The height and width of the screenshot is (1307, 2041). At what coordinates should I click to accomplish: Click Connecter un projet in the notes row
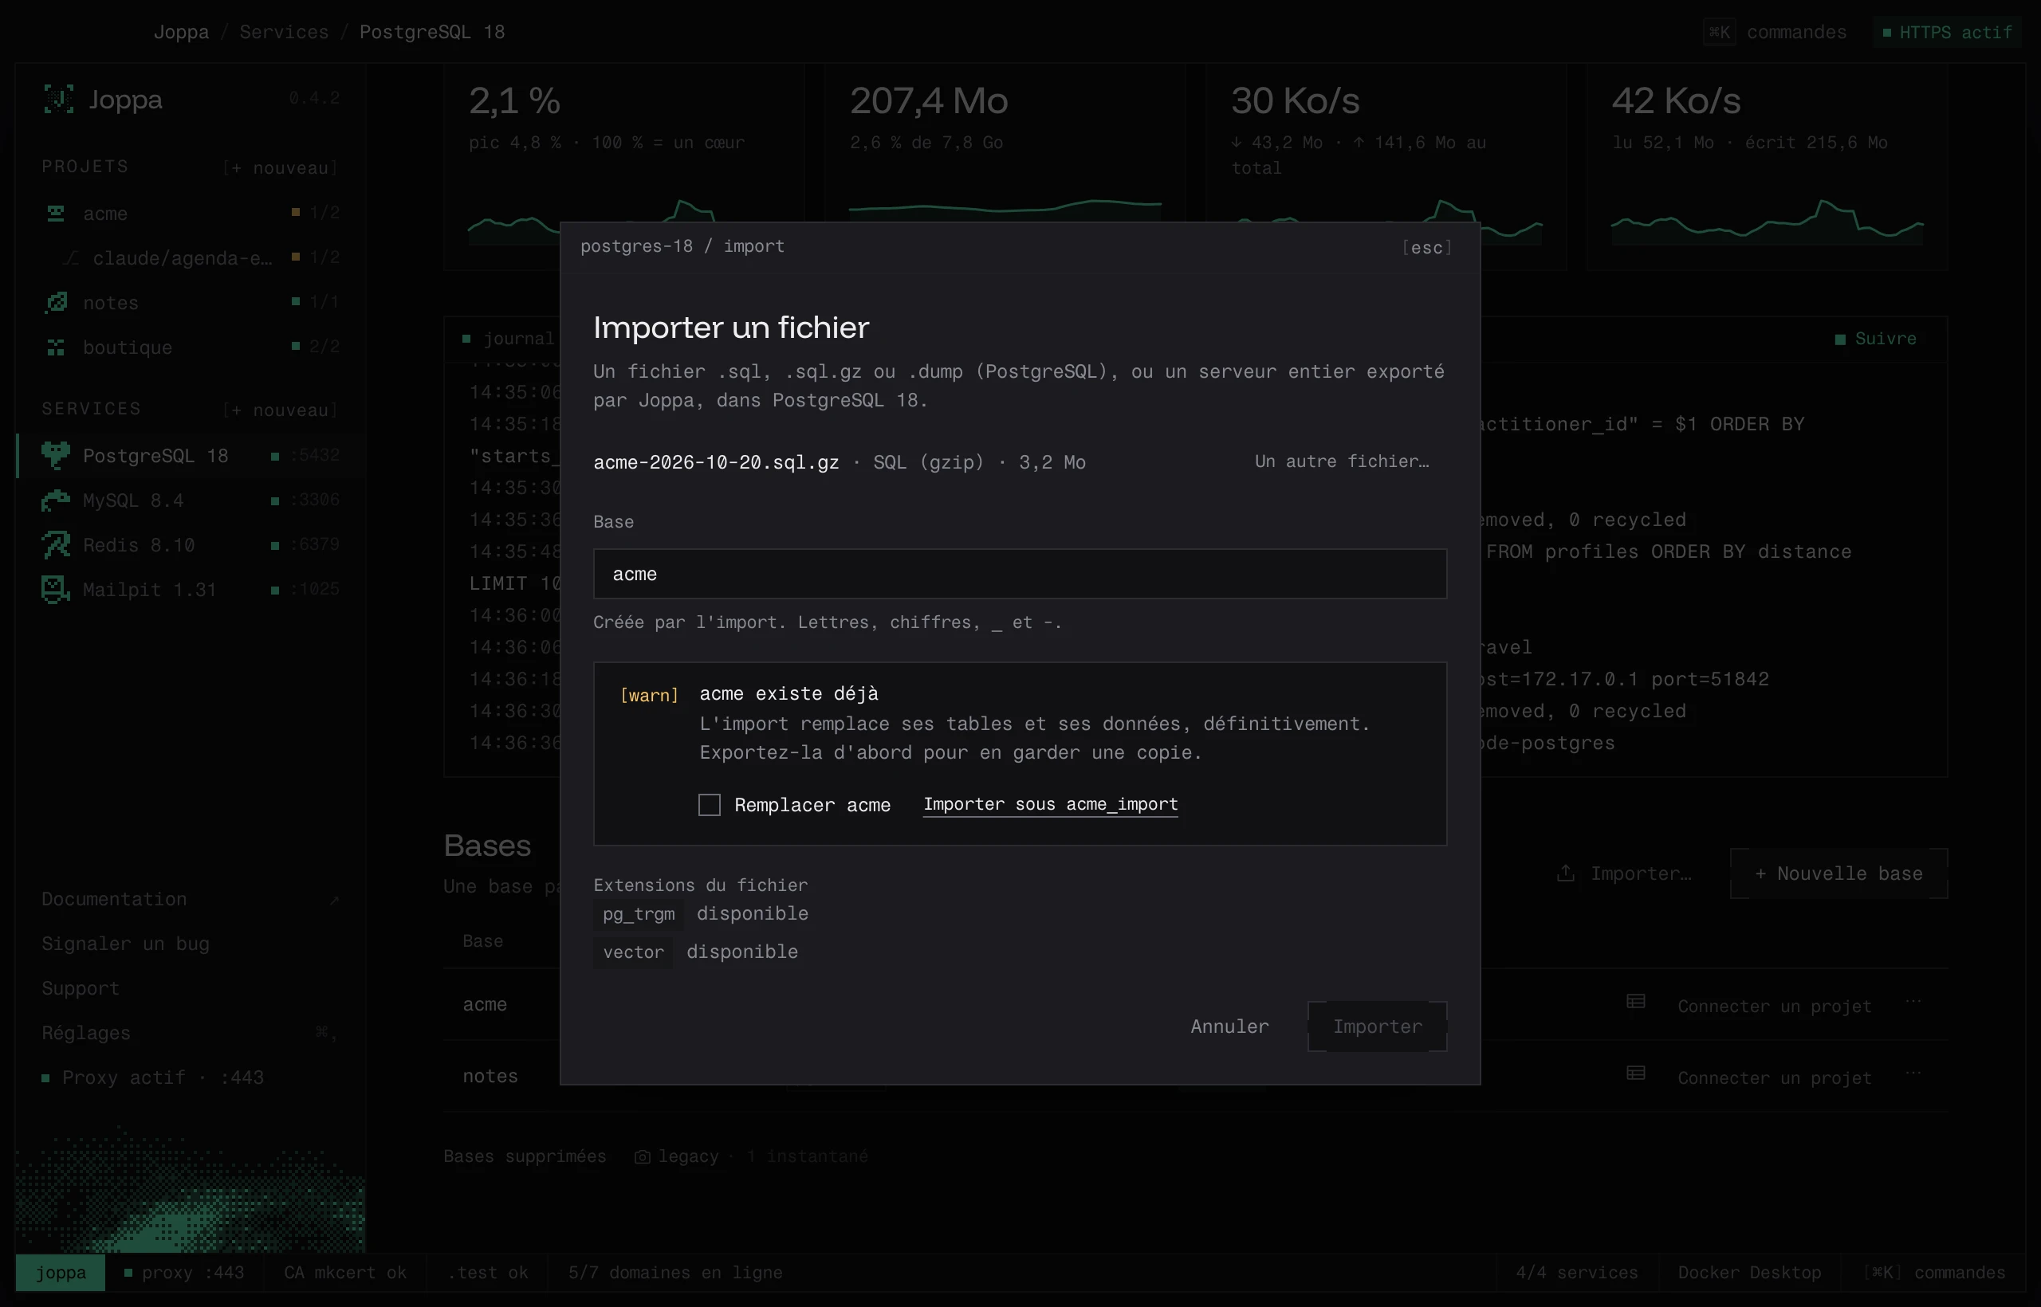pyautogui.click(x=1775, y=1077)
